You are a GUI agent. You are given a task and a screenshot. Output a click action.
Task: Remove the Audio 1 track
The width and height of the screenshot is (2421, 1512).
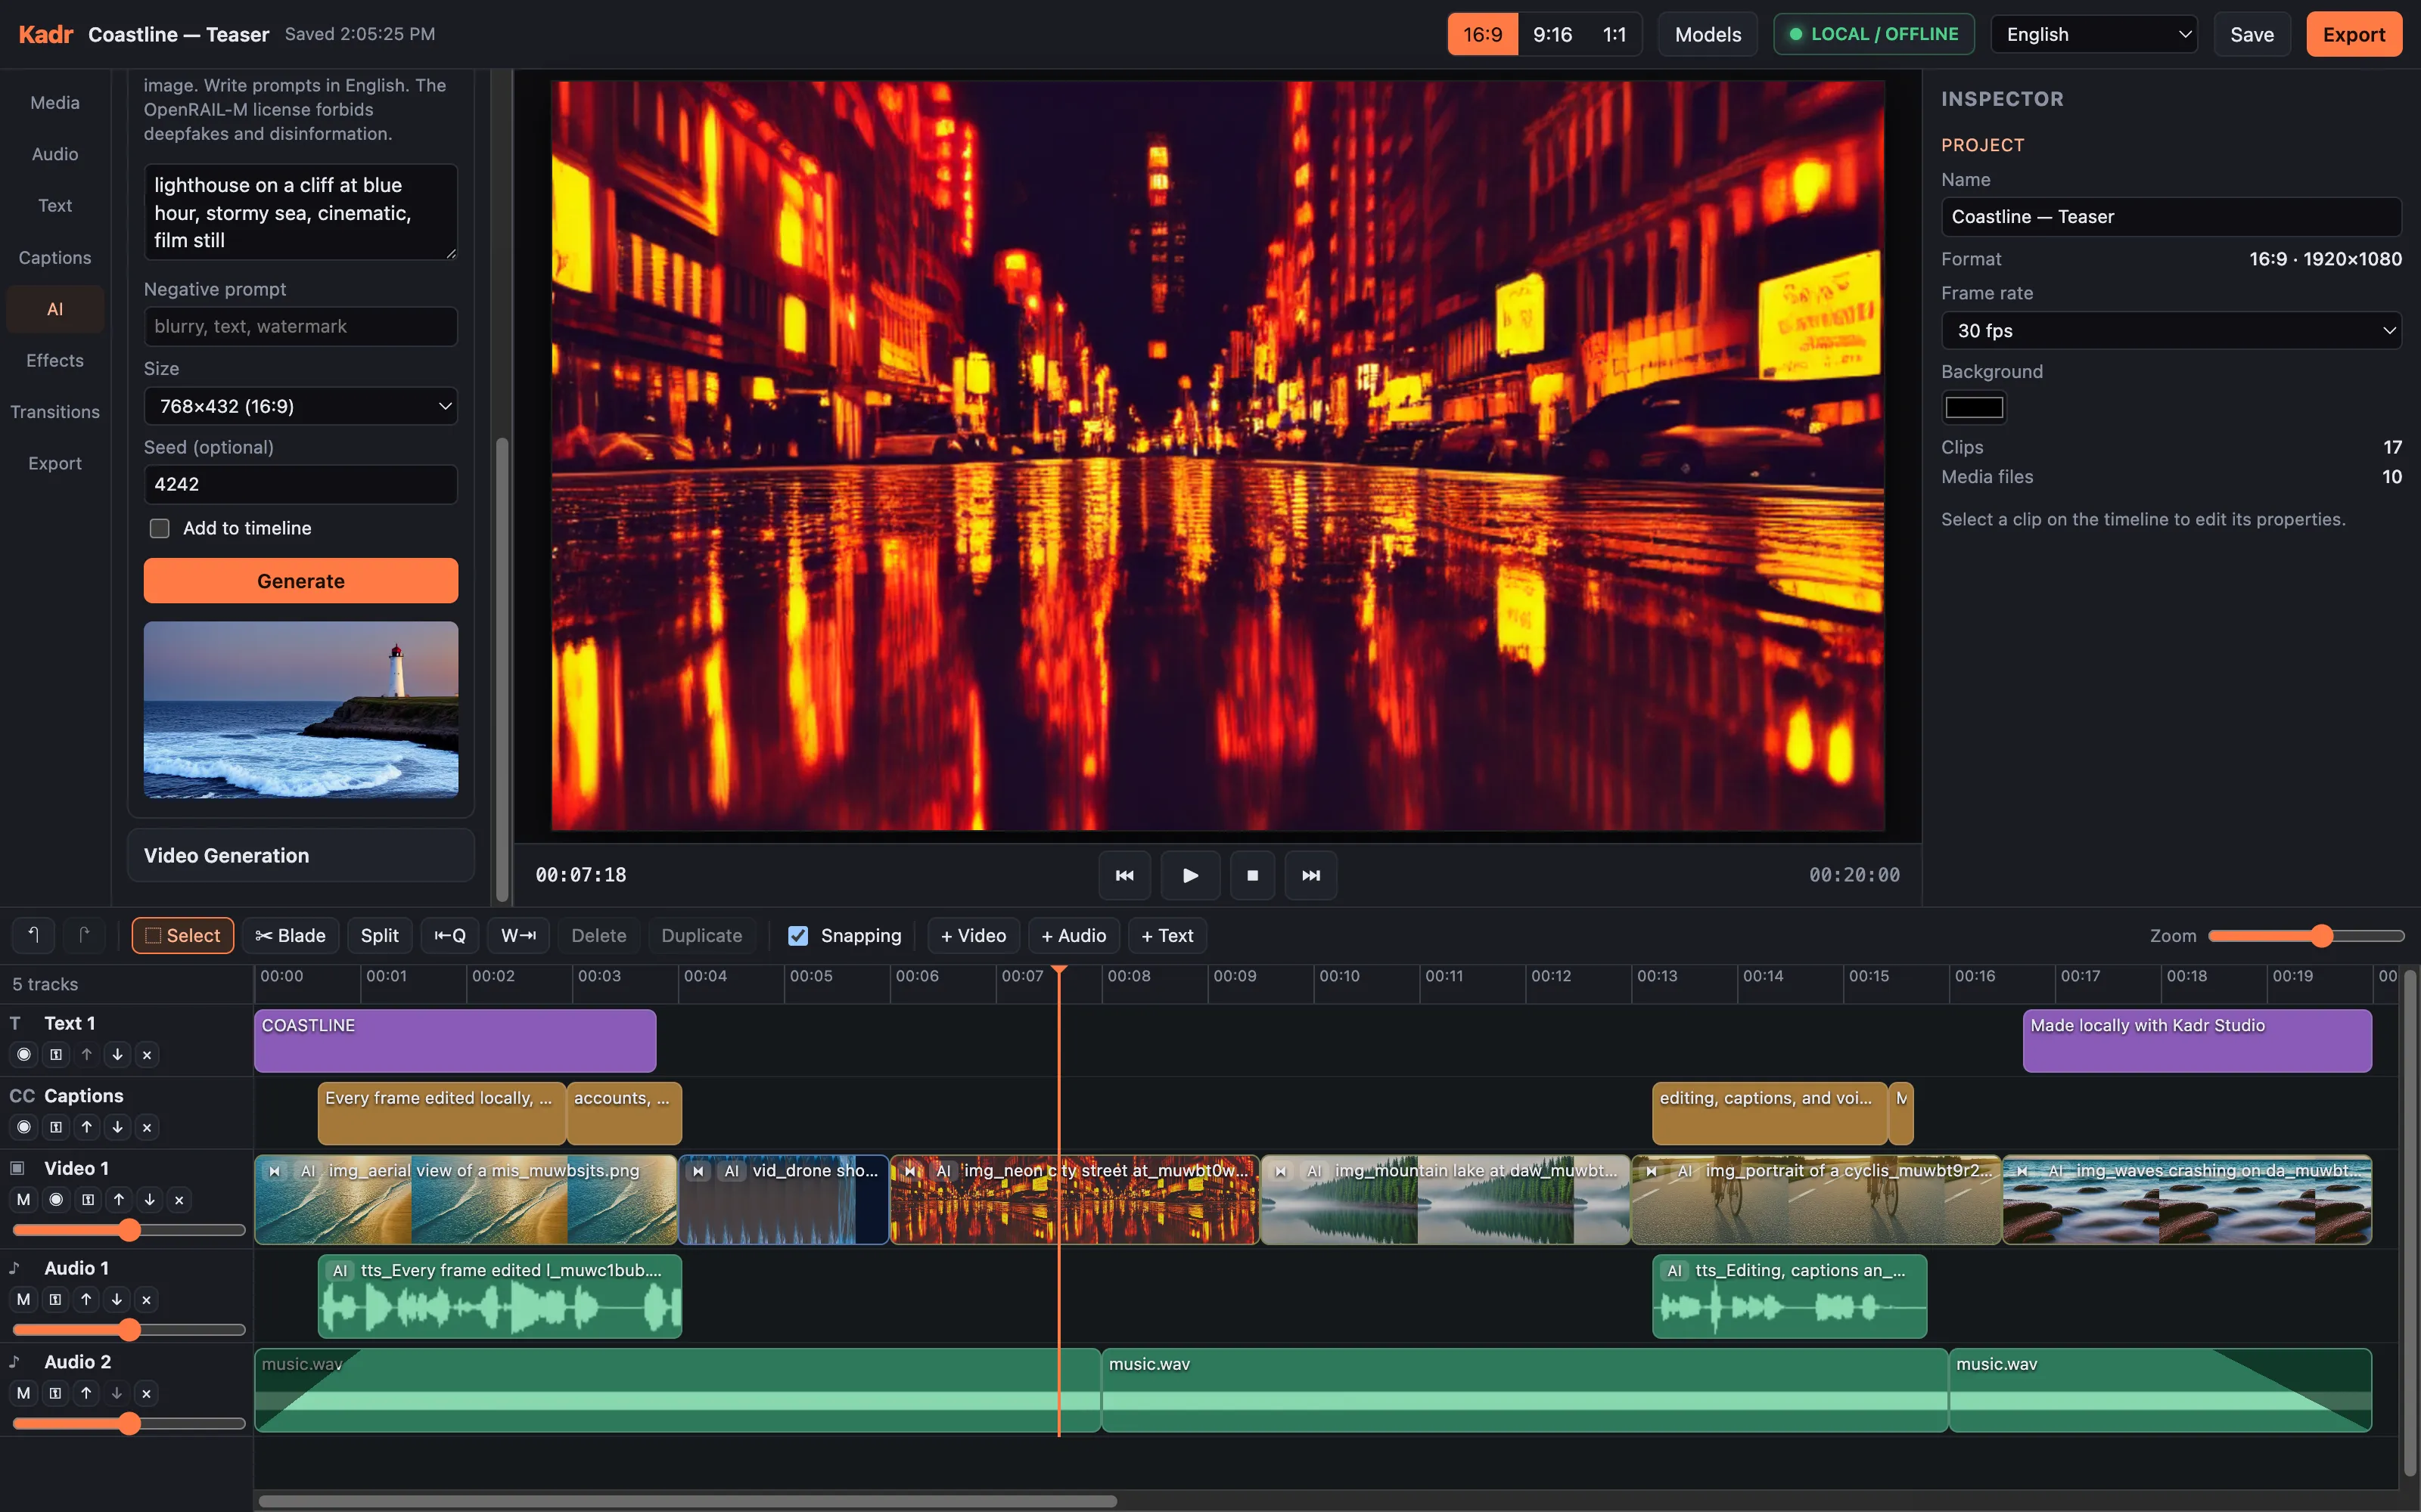pos(146,1299)
